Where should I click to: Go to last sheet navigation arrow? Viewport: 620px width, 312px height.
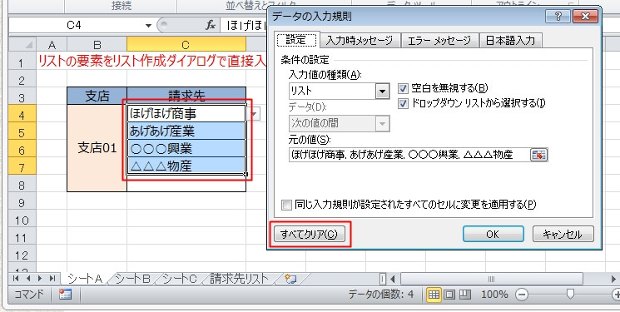tap(52, 279)
